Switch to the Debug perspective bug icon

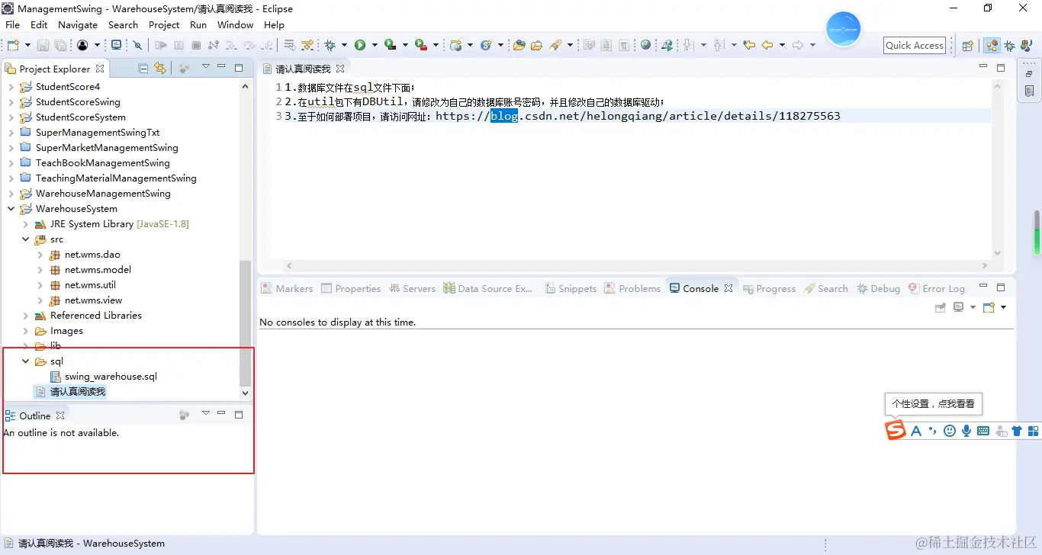click(x=1009, y=46)
